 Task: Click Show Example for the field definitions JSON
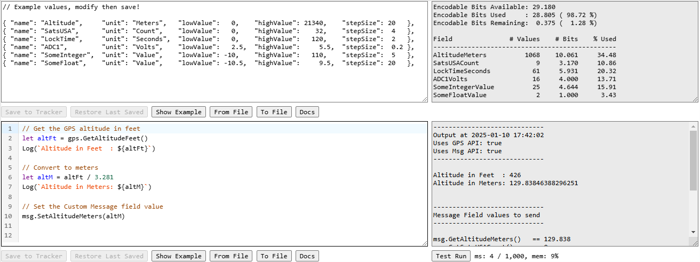(x=179, y=112)
